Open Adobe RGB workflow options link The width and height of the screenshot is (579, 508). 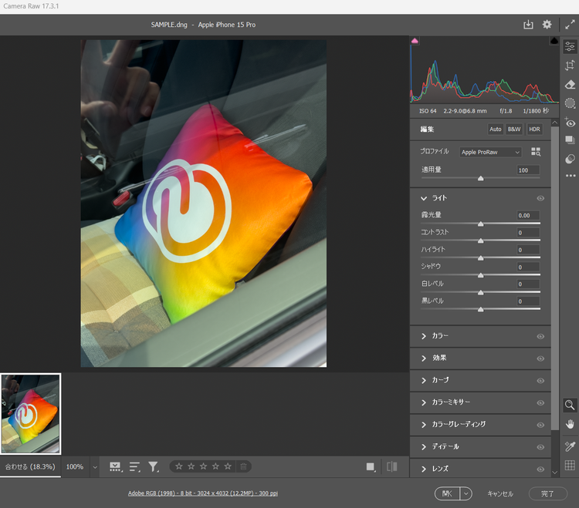point(203,493)
